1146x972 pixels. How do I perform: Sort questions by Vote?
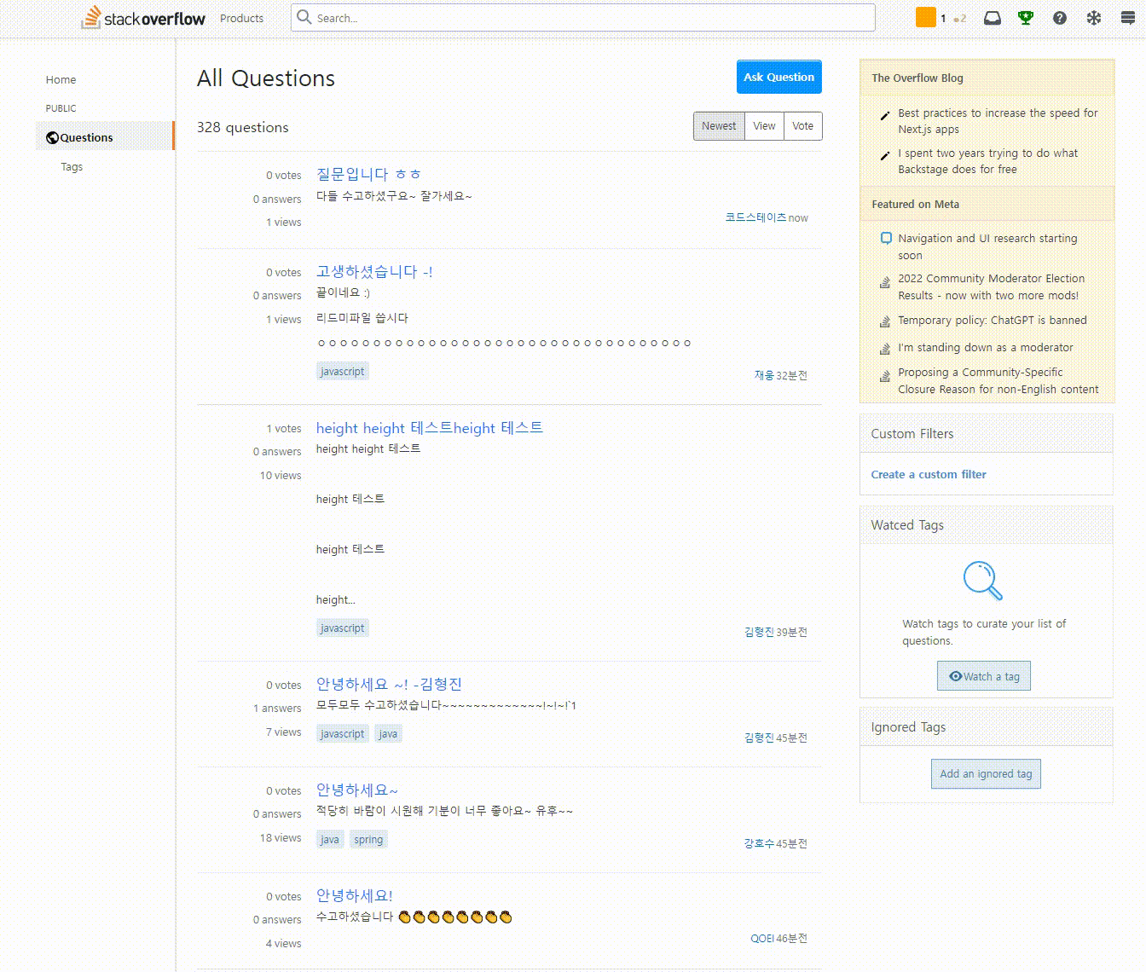(x=802, y=126)
